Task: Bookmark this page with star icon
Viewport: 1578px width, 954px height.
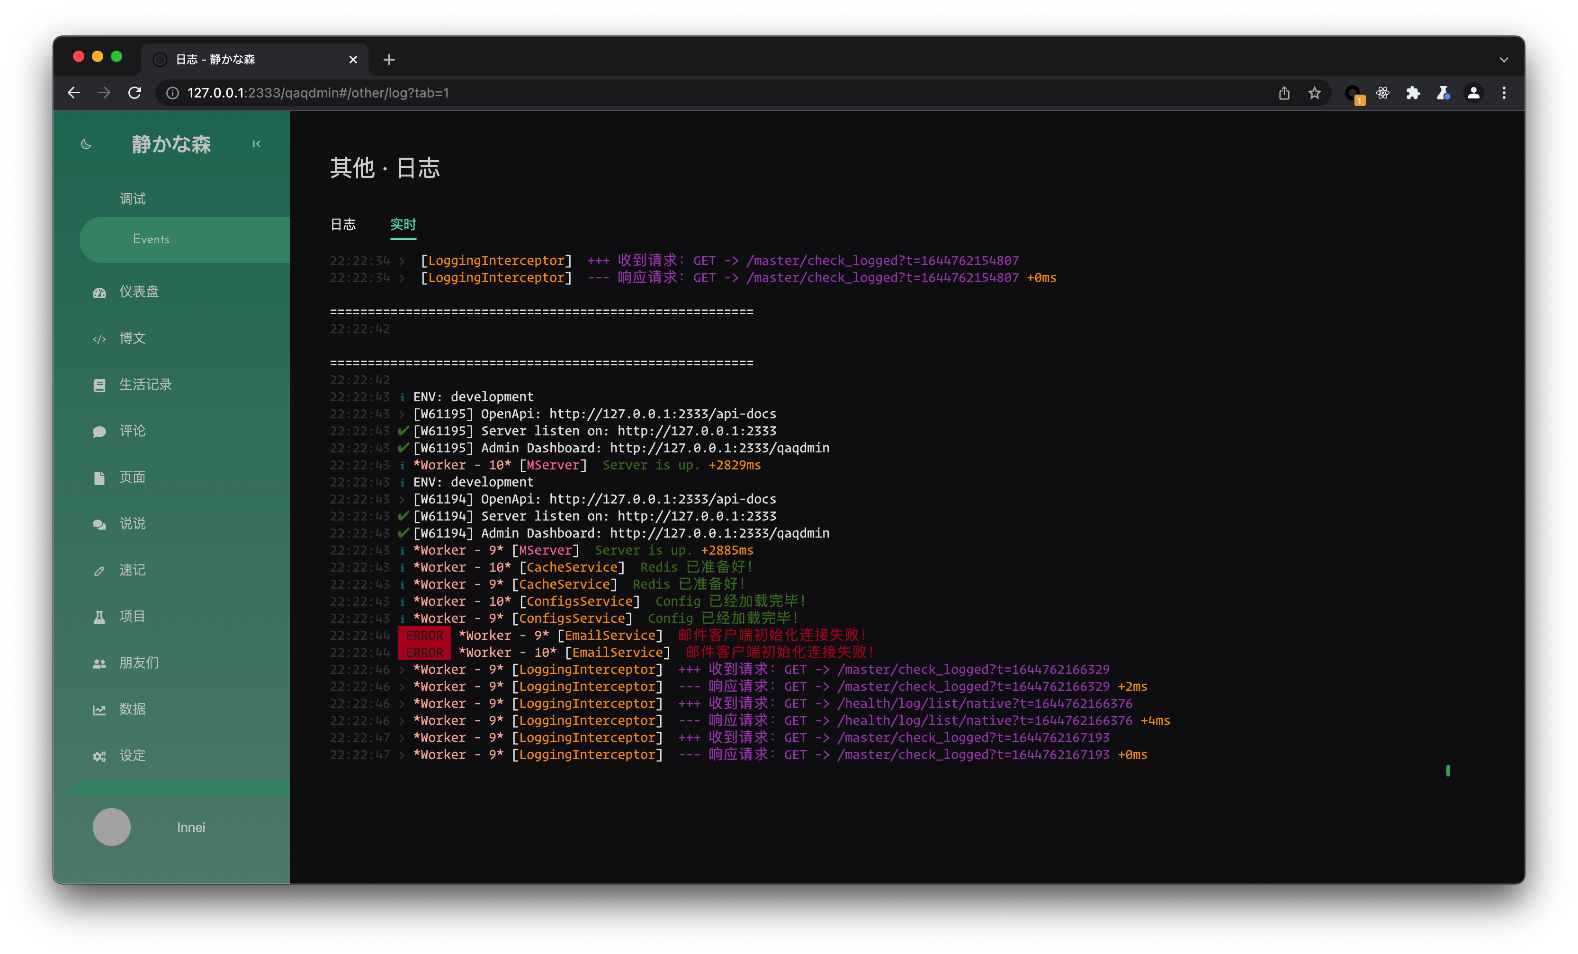Action: click(1315, 93)
